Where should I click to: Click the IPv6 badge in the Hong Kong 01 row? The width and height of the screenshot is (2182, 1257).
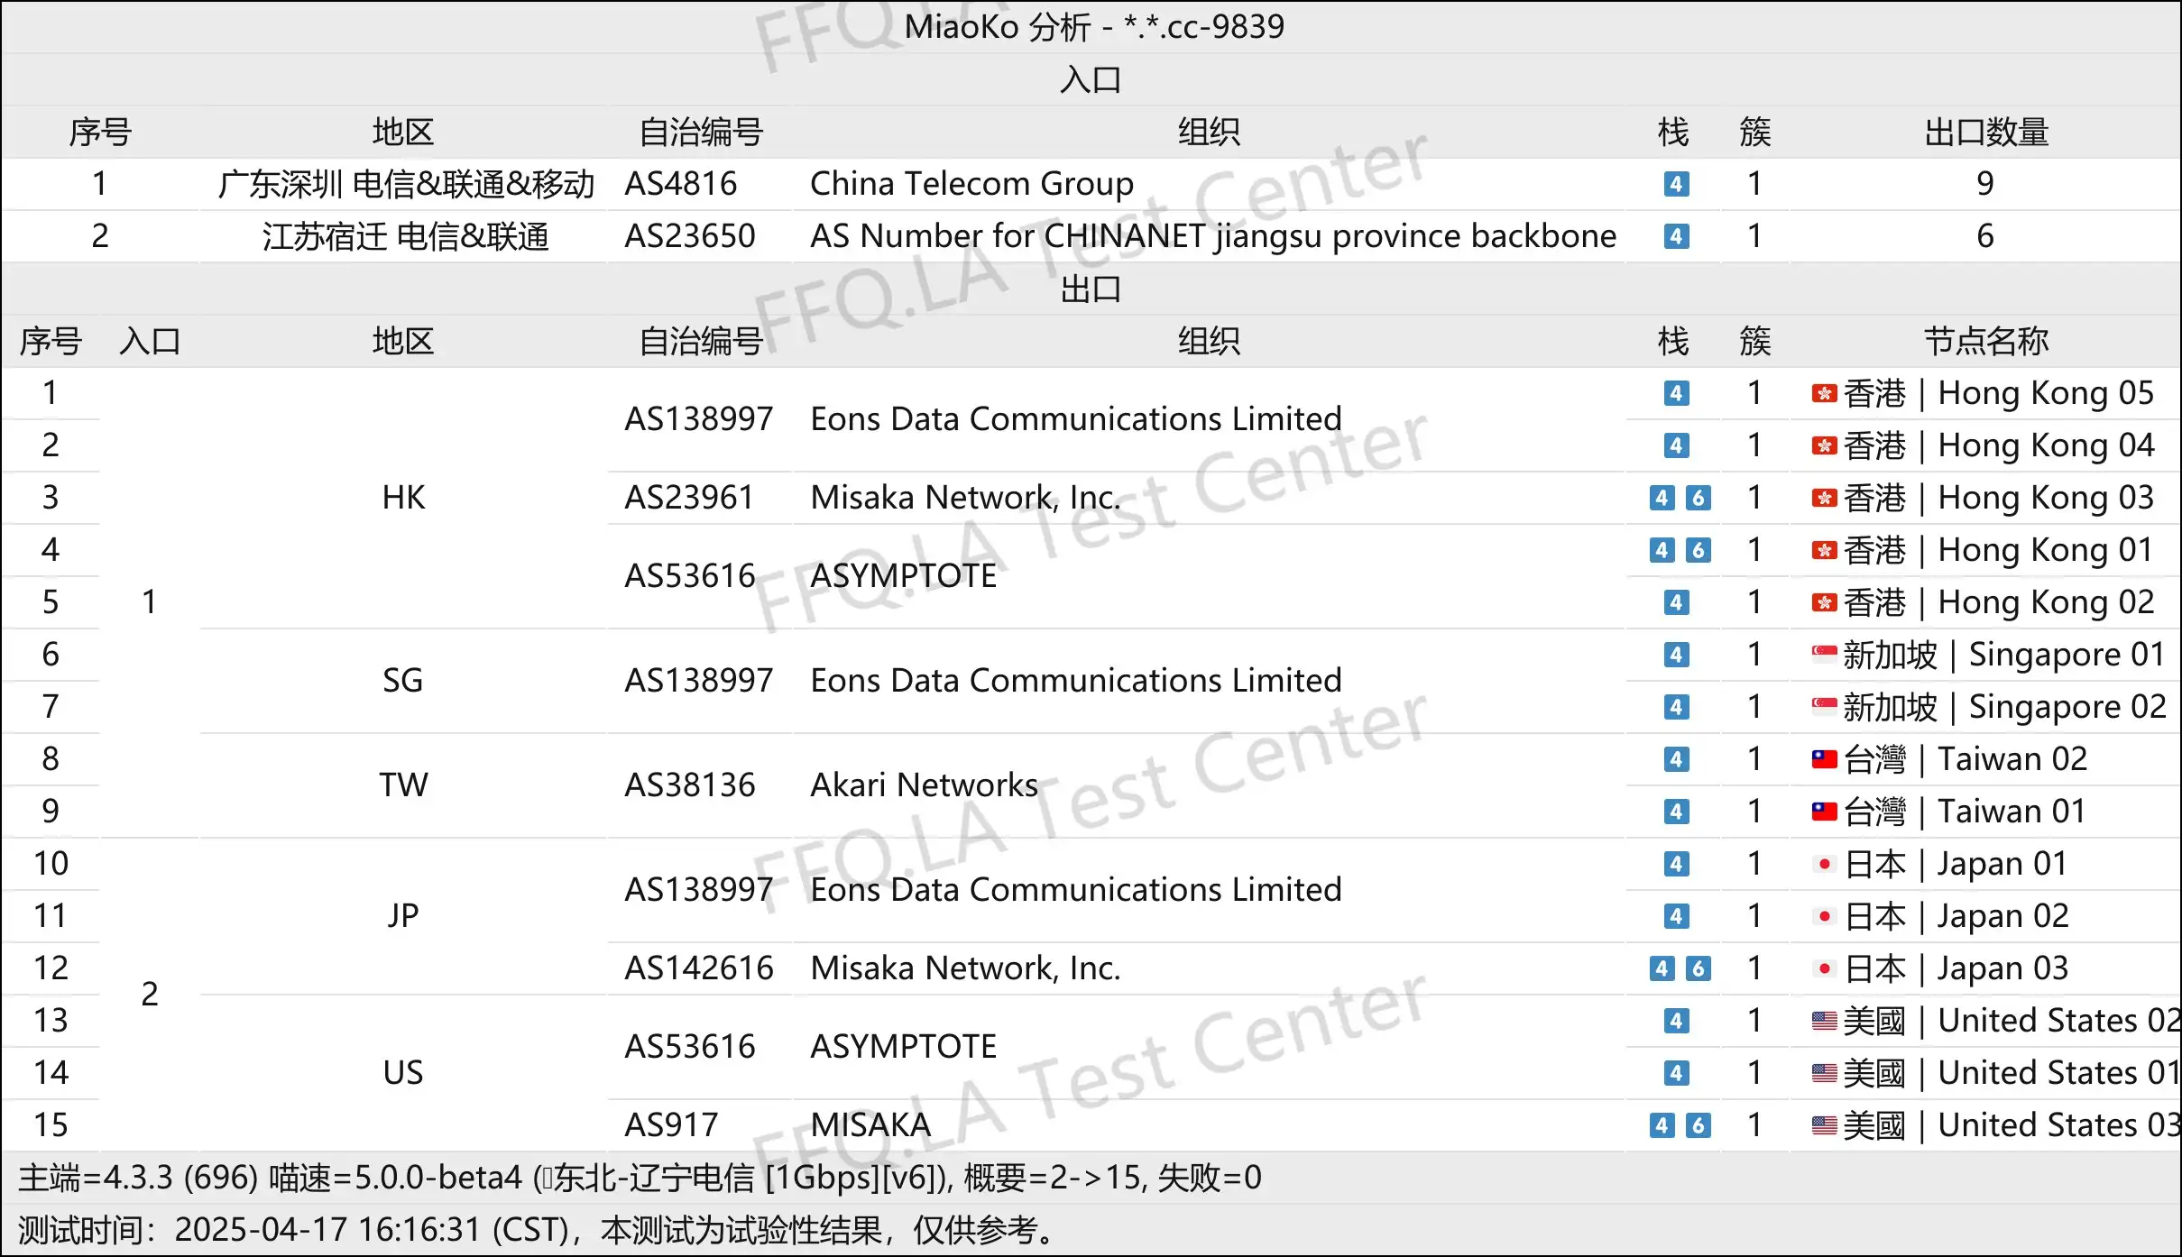click(1698, 550)
